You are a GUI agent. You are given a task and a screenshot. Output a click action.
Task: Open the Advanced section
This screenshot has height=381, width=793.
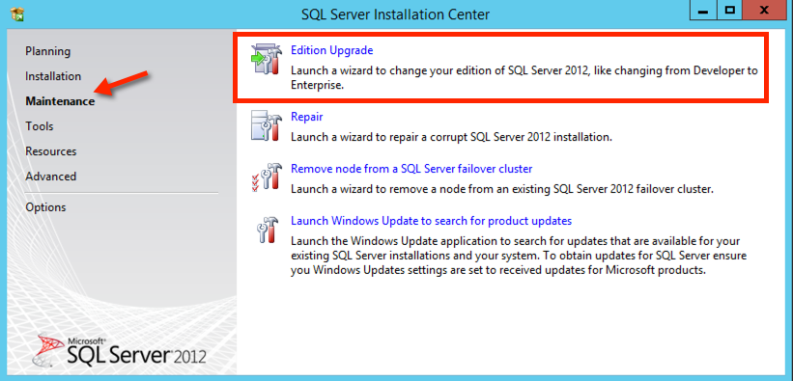pos(51,177)
